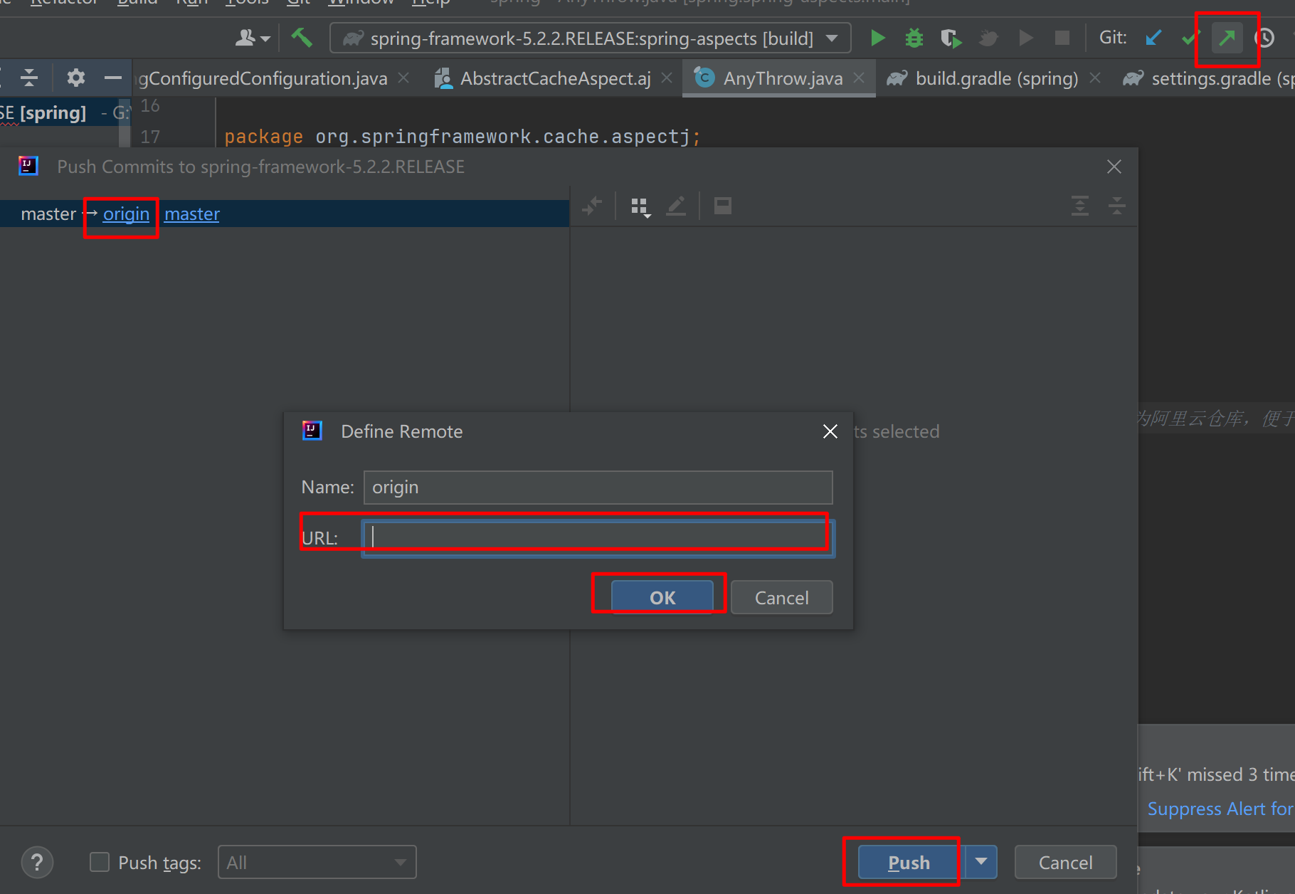Click the Push button
The width and height of the screenshot is (1295, 894).
[909, 863]
